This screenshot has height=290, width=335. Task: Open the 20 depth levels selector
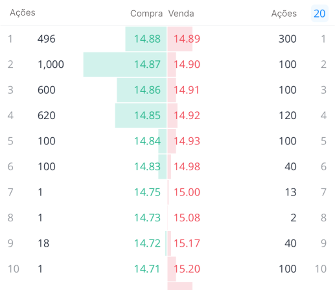coord(319,14)
